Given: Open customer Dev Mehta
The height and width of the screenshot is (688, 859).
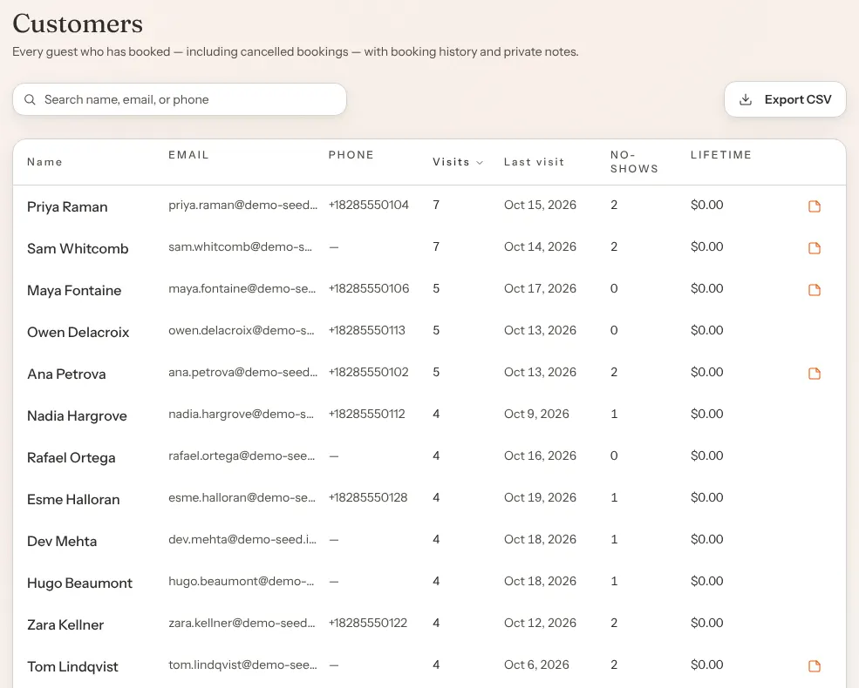Looking at the screenshot, I should click(x=62, y=542).
